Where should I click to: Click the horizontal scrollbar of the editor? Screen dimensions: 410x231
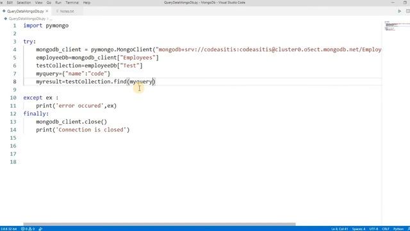point(160,224)
